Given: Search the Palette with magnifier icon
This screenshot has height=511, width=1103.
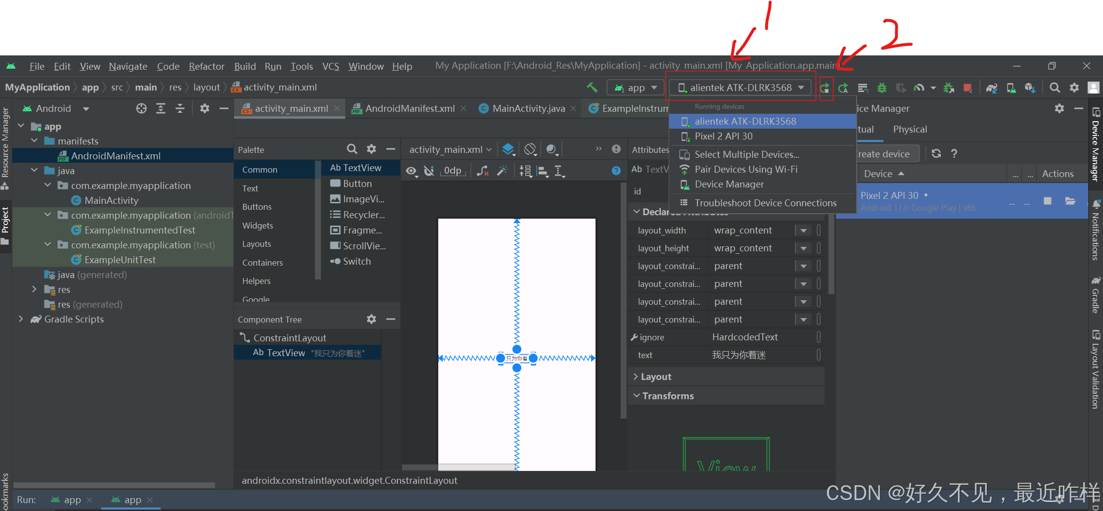Looking at the screenshot, I should (x=352, y=149).
